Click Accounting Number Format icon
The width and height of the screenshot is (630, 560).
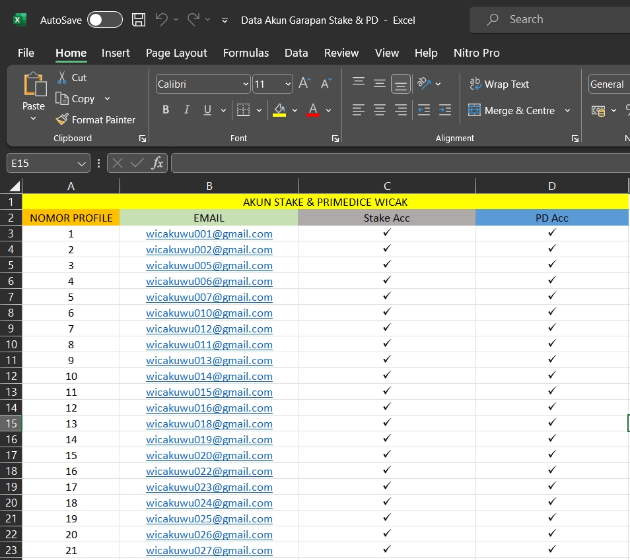click(x=598, y=110)
